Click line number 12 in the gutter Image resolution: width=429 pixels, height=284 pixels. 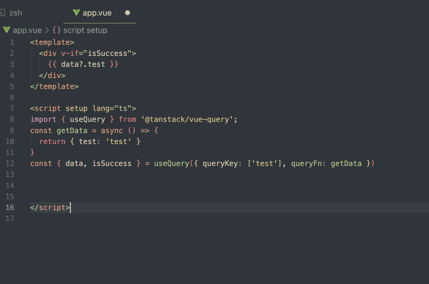coord(10,163)
